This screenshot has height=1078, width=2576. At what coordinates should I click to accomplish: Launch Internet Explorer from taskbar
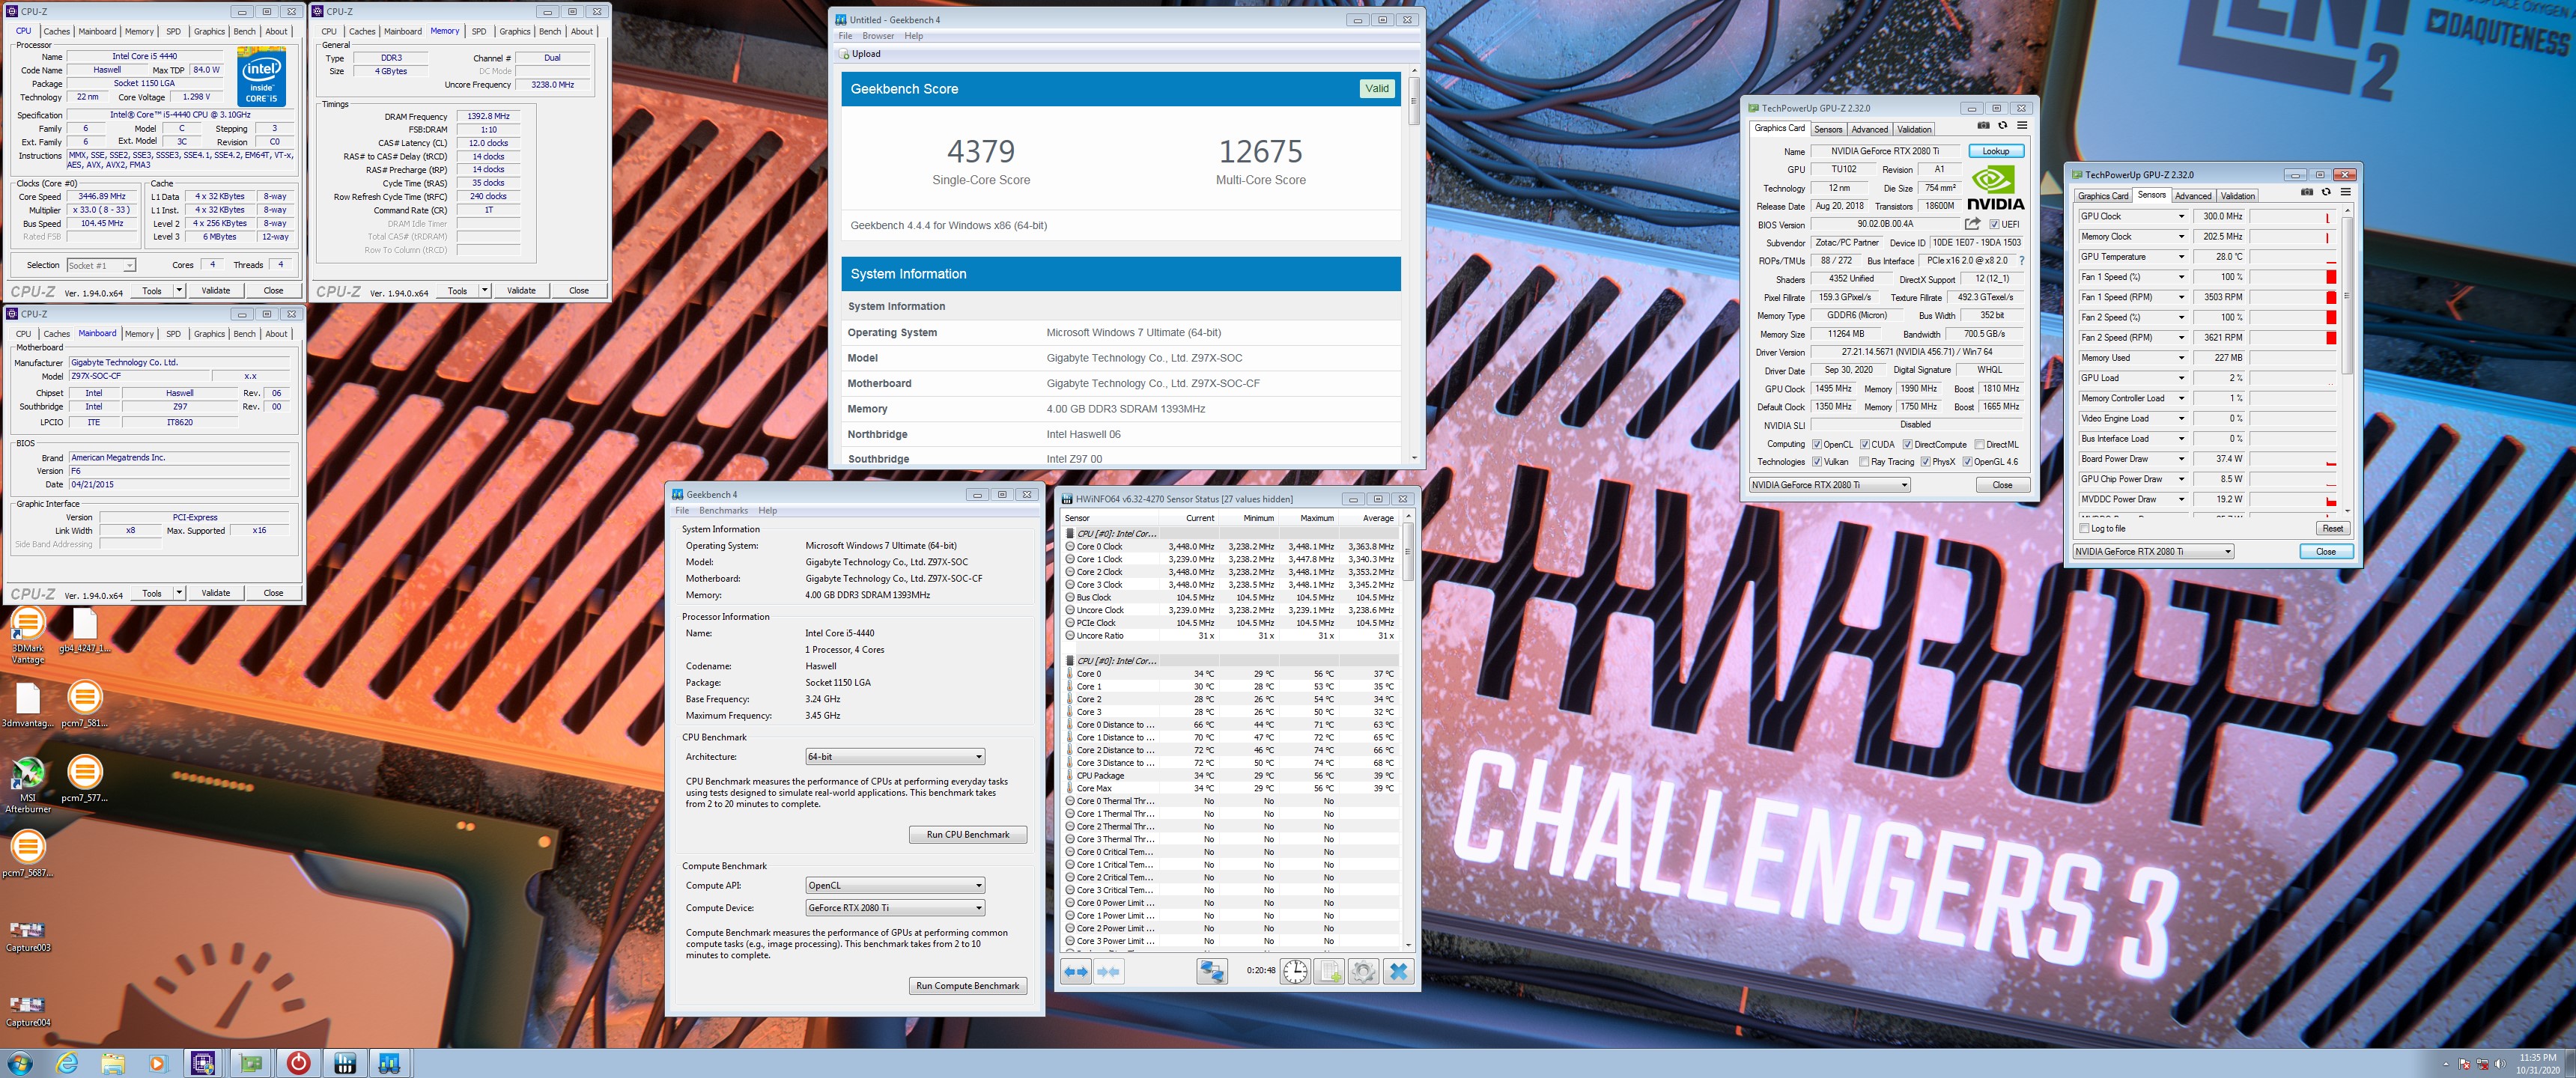(67, 1063)
